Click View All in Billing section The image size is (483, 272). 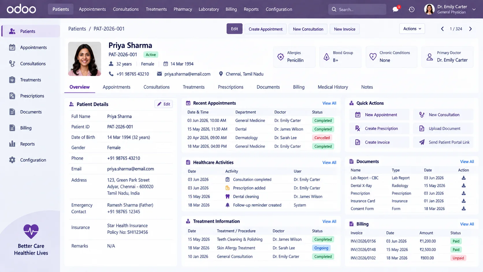pyautogui.click(x=467, y=224)
